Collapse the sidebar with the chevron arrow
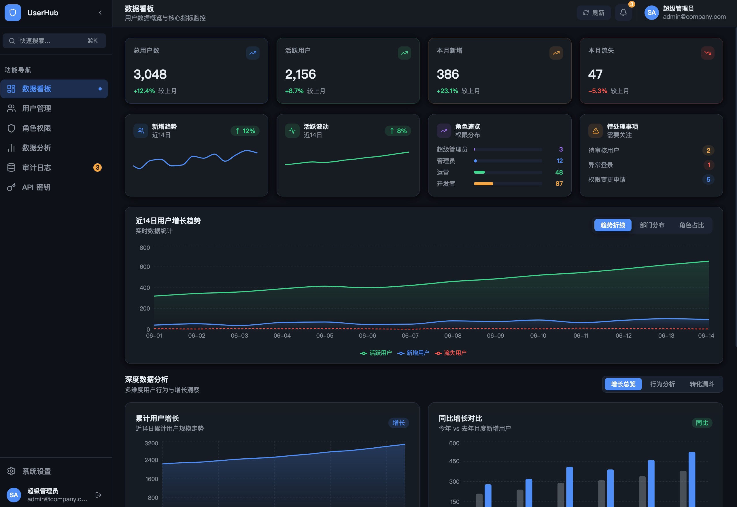This screenshot has height=507, width=737. (x=100, y=13)
